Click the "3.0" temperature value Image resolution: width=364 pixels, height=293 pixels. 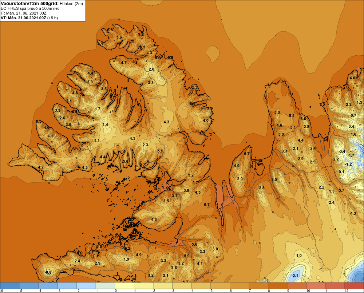click(215, 249)
